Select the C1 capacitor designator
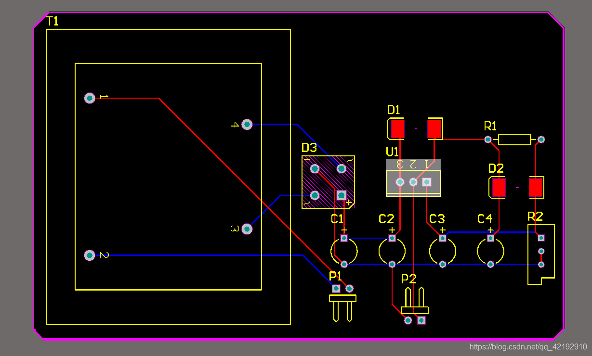Viewport: 592px width, 356px height. [x=337, y=219]
